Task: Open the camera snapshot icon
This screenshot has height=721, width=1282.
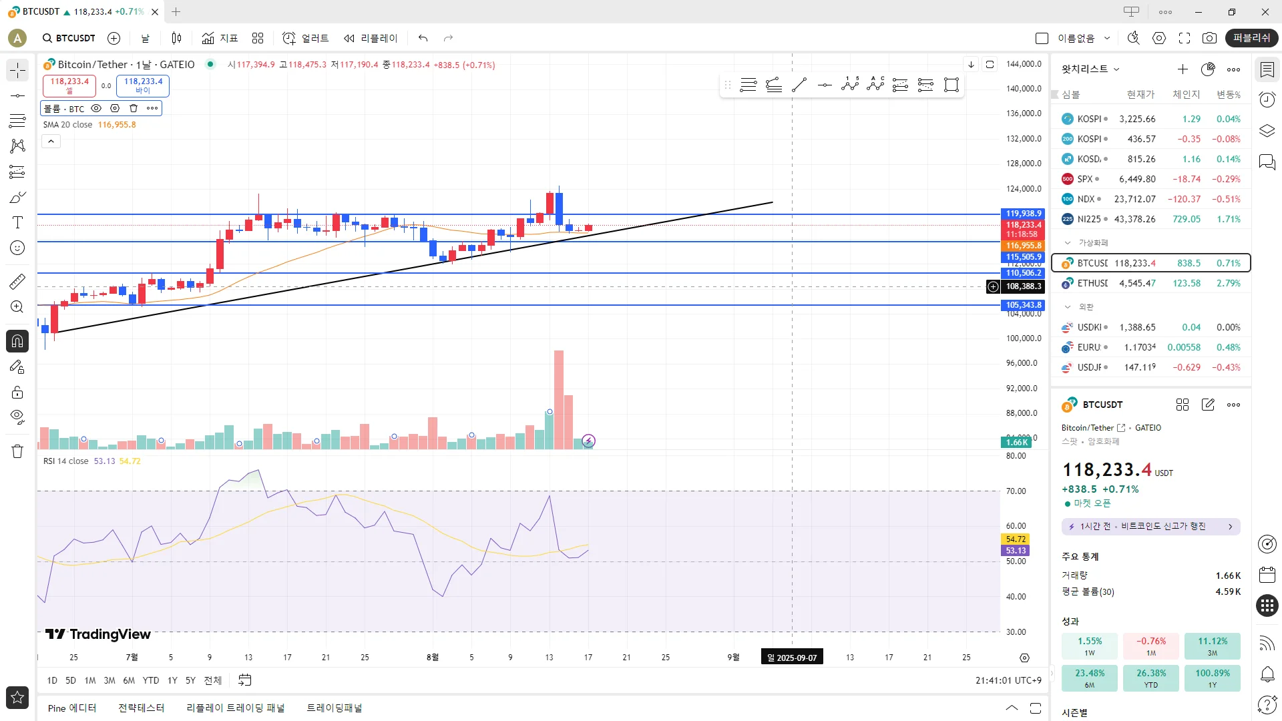Action: click(1209, 38)
